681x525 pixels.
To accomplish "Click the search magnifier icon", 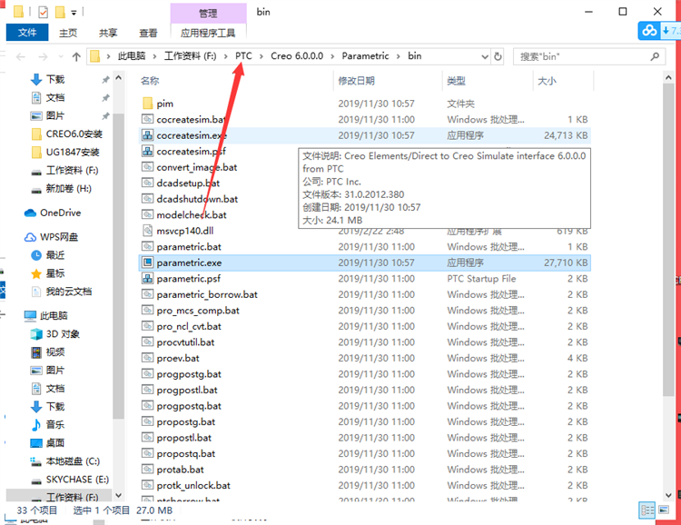I will [655, 56].
